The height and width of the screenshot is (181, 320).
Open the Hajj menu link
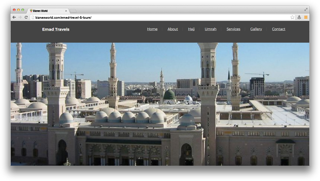click(191, 29)
